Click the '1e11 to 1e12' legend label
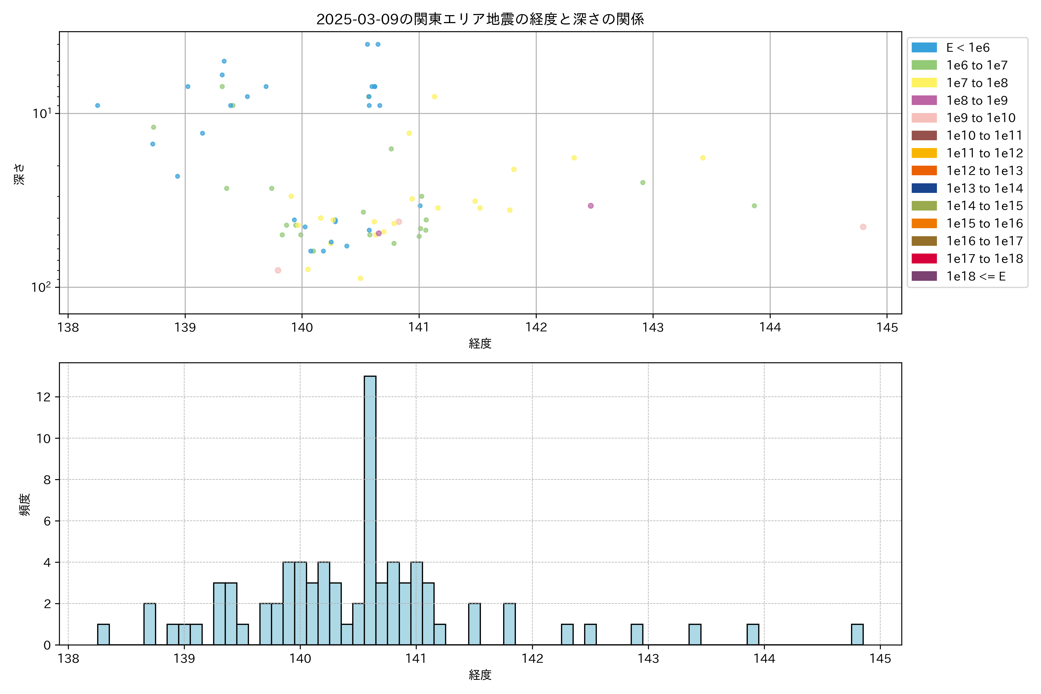The height and width of the screenshot is (694, 1041). (984, 154)
